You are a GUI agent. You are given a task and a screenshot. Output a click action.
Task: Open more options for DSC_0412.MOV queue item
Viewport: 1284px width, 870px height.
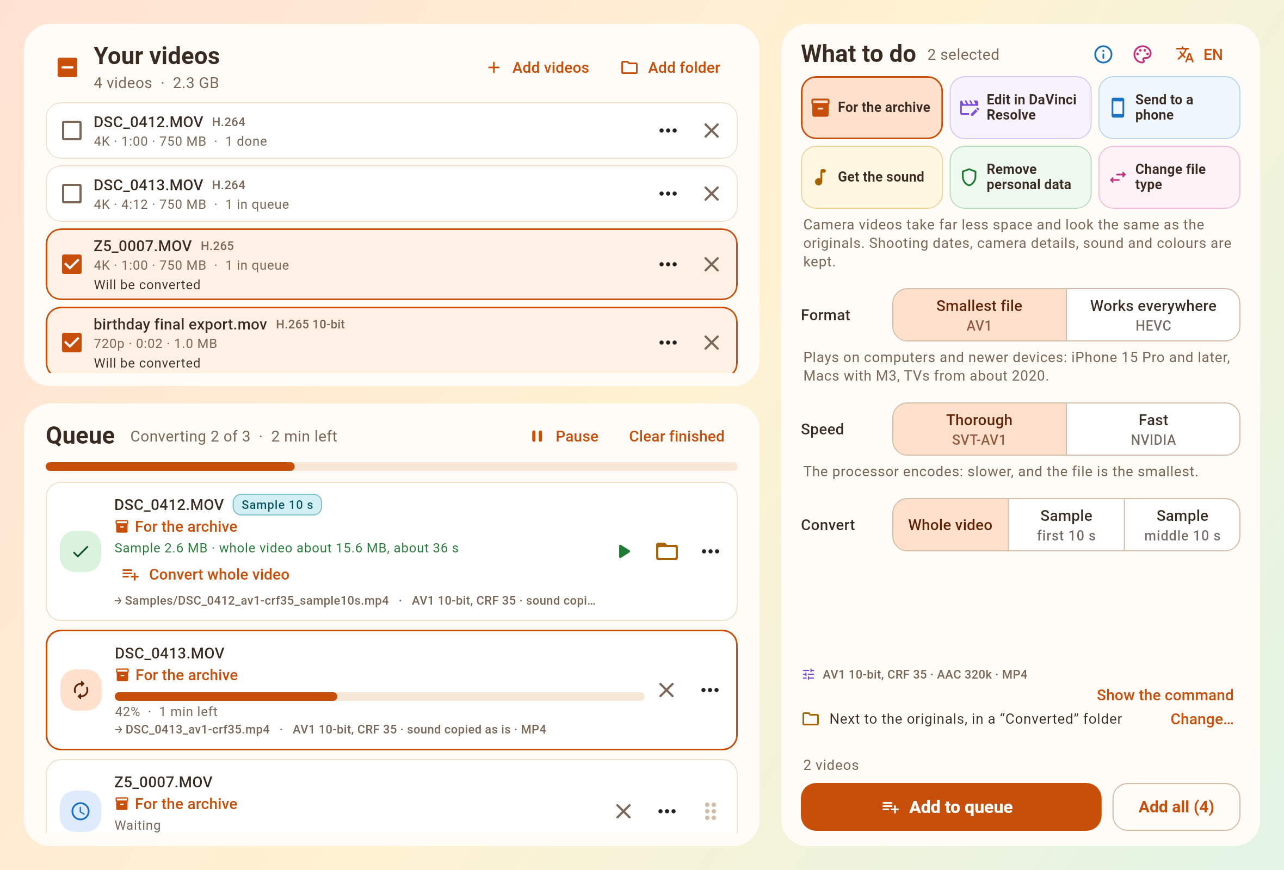point(710,551)
